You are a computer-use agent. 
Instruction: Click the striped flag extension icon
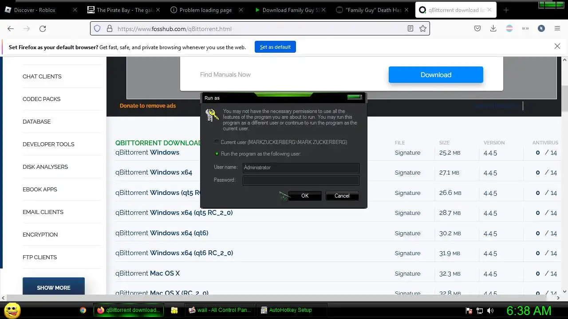click(509, 28)
